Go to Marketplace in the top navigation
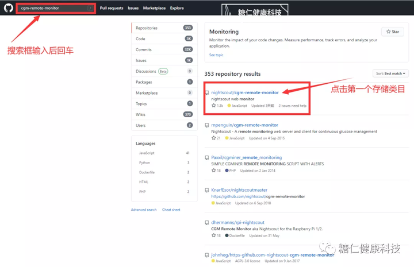 click(154, 8)
